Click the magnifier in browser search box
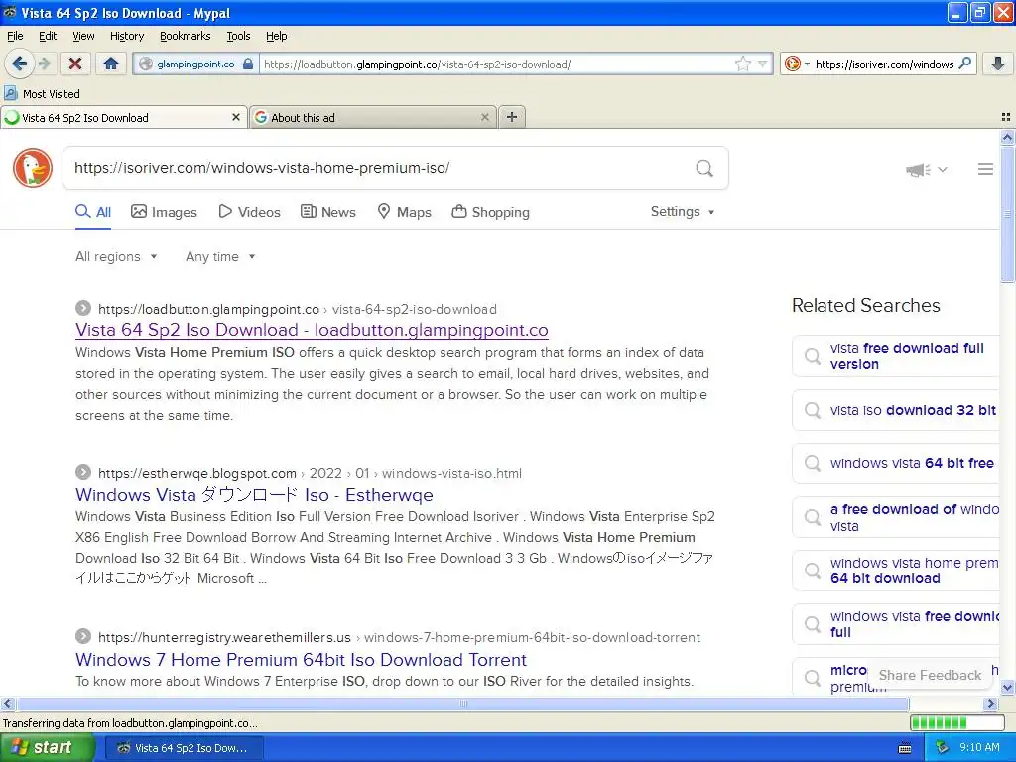This screenshot has height=762, width=1016. [x=964, y=63]
